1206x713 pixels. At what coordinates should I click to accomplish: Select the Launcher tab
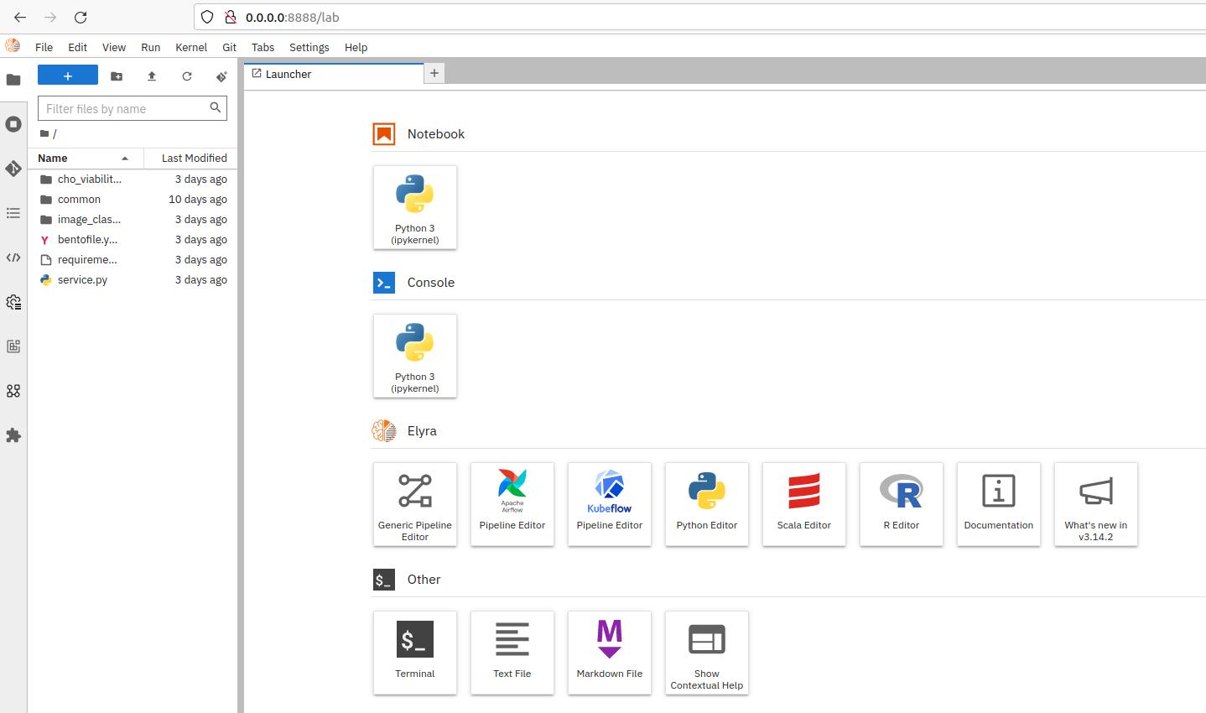334,74
